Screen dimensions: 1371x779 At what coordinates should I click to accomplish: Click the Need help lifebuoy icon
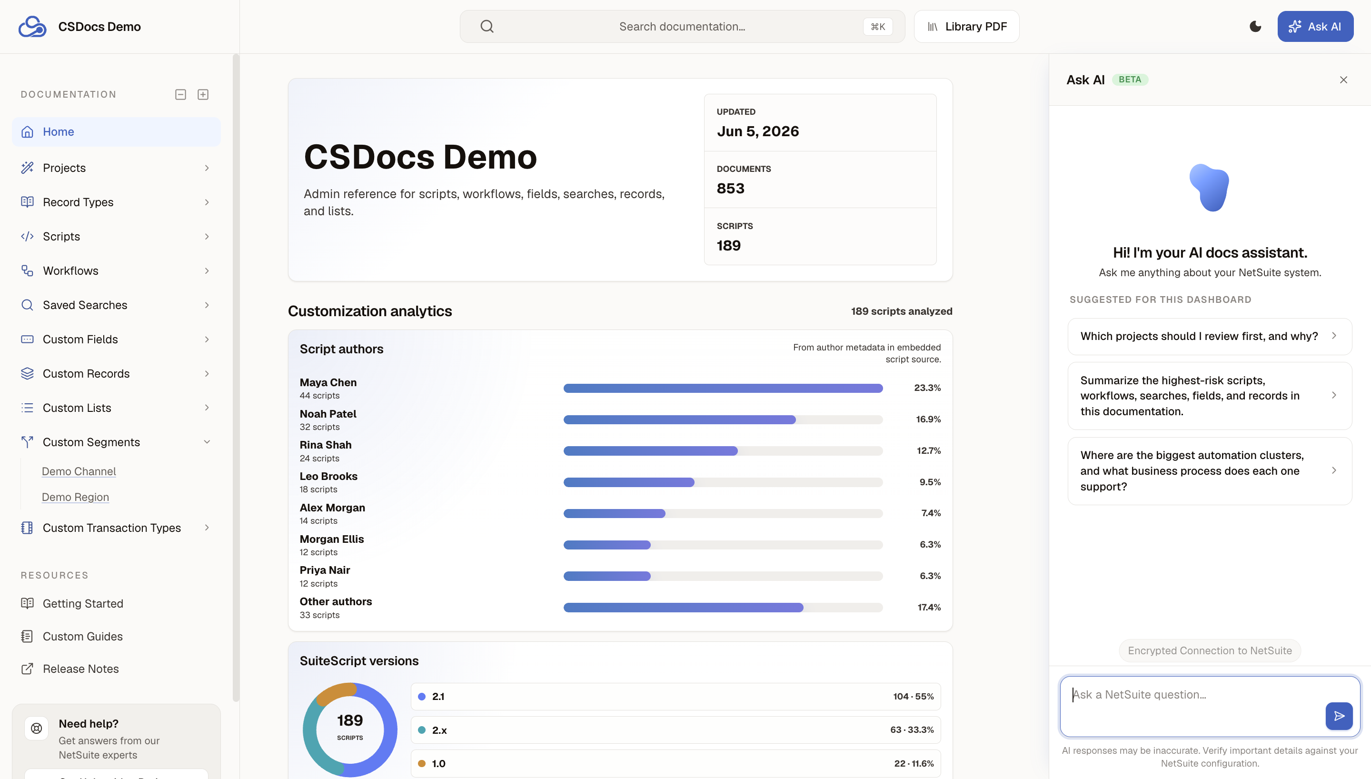[36, 728]
